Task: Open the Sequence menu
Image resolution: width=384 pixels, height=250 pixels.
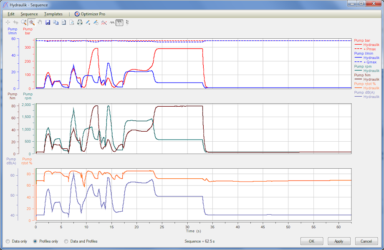Action: click(29, 14)
